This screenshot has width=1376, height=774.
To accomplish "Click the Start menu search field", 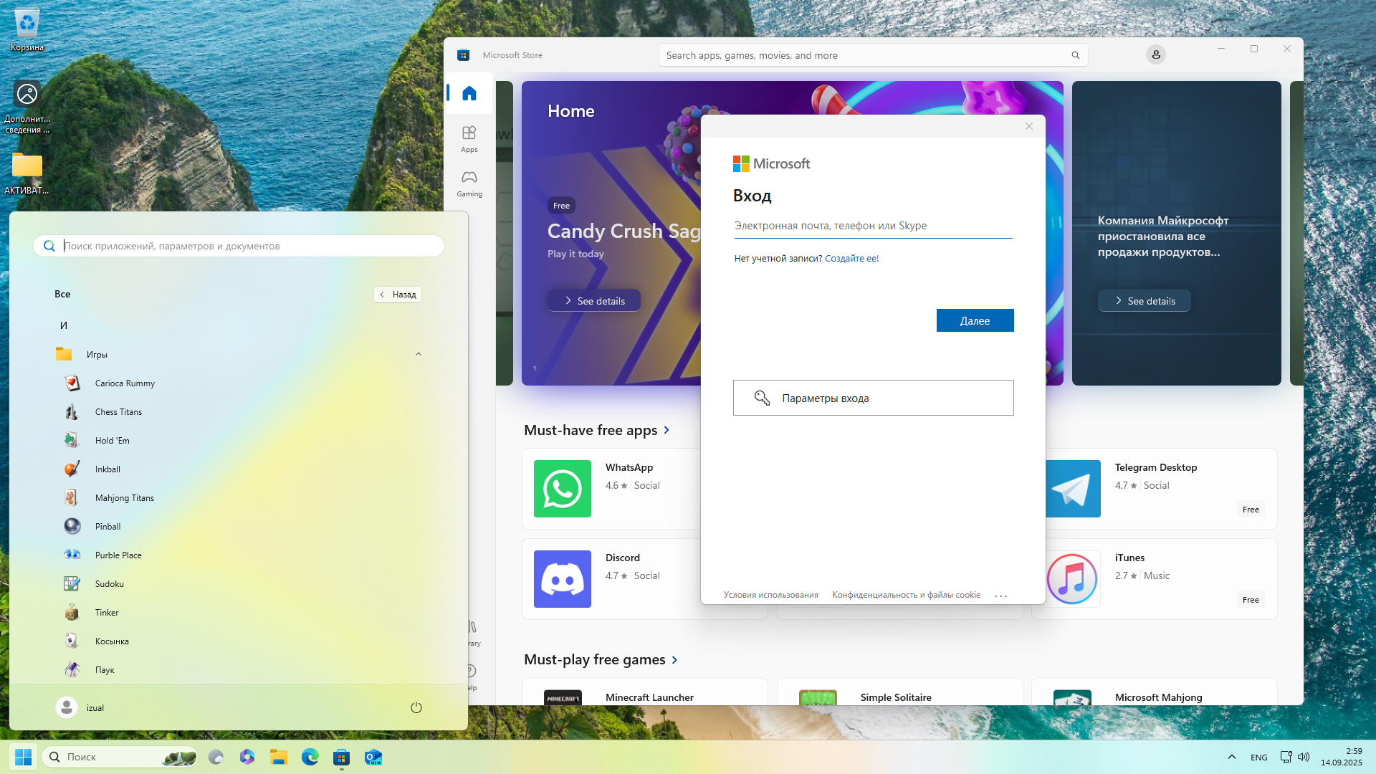I will click(x=239, y=246).
